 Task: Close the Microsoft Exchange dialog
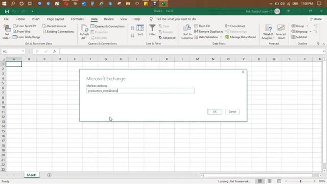[243, 72]
